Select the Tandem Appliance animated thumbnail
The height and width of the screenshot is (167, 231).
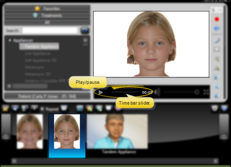click(117, 131)
